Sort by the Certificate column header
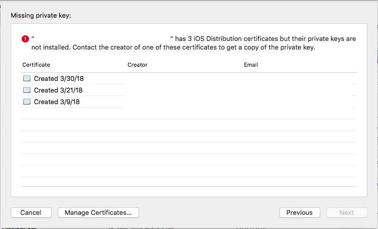Image resolution: width=378 pixels, height=229 pixels. (36, 65)
